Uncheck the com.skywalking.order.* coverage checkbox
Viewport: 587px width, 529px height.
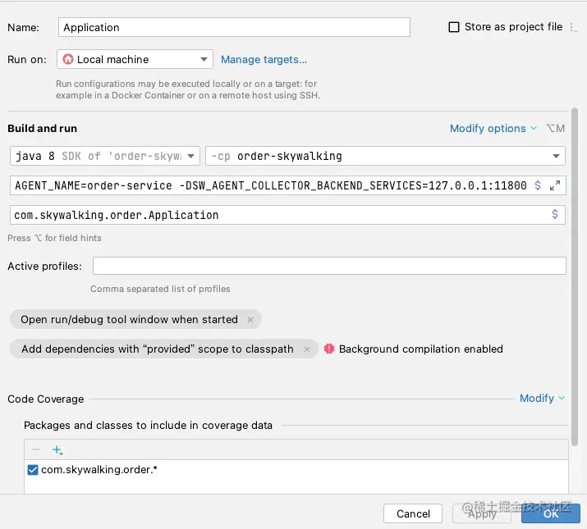tap(33, 470)
